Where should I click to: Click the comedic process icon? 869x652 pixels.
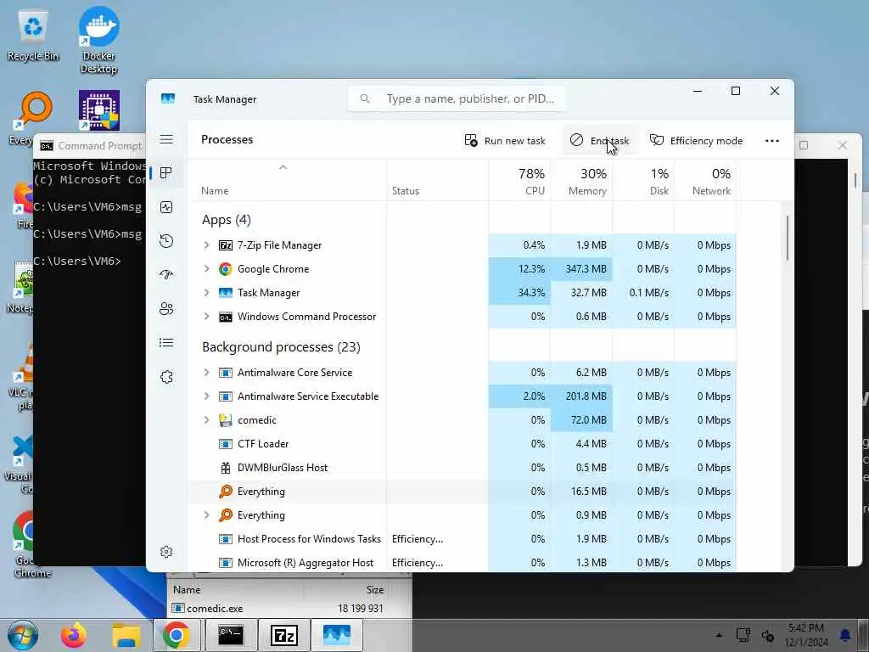pos(226,420)
